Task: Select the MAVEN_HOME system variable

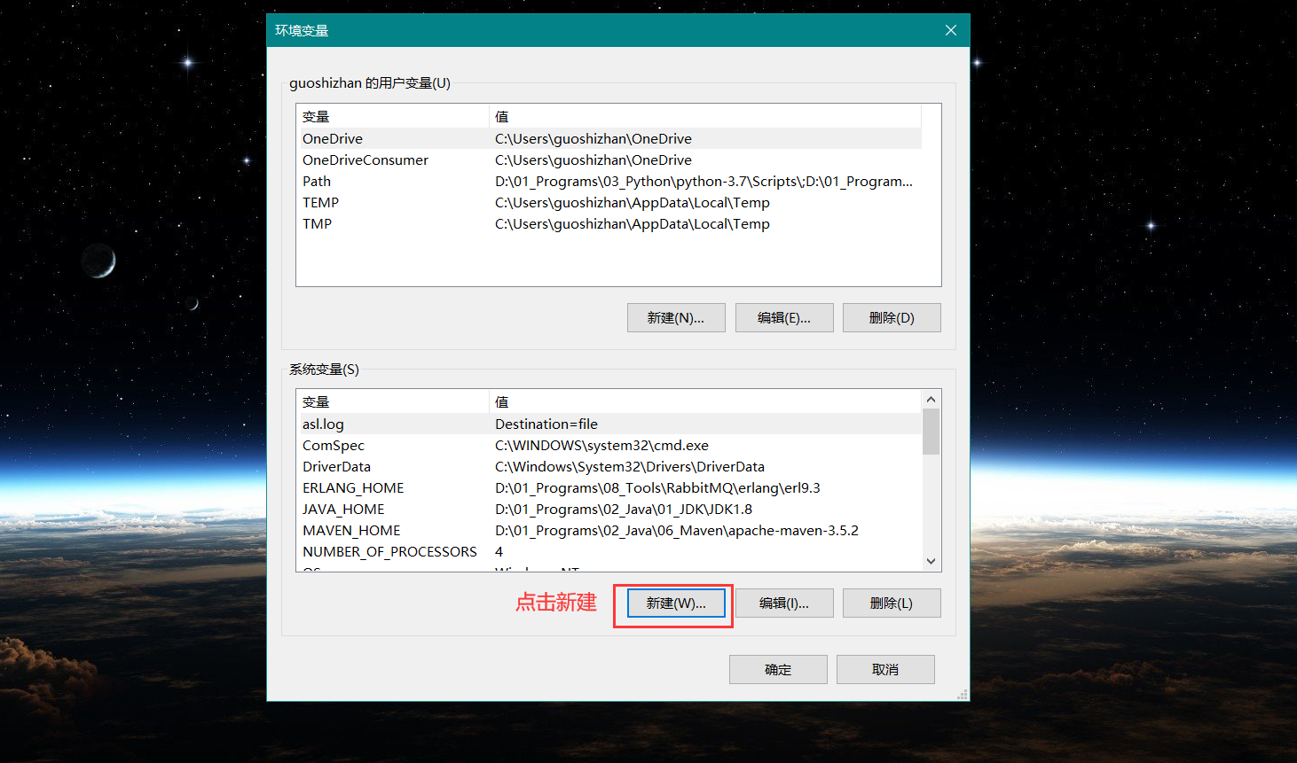Action: click(x=609, y=531)
